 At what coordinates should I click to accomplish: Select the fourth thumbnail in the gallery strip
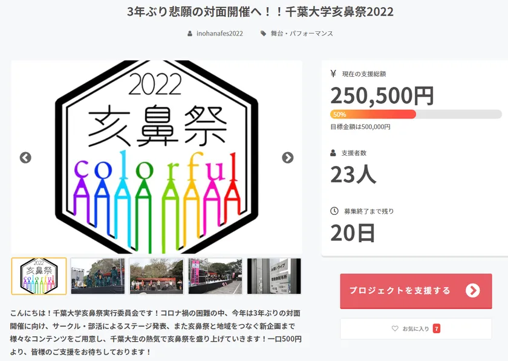[x=215, y=276]
